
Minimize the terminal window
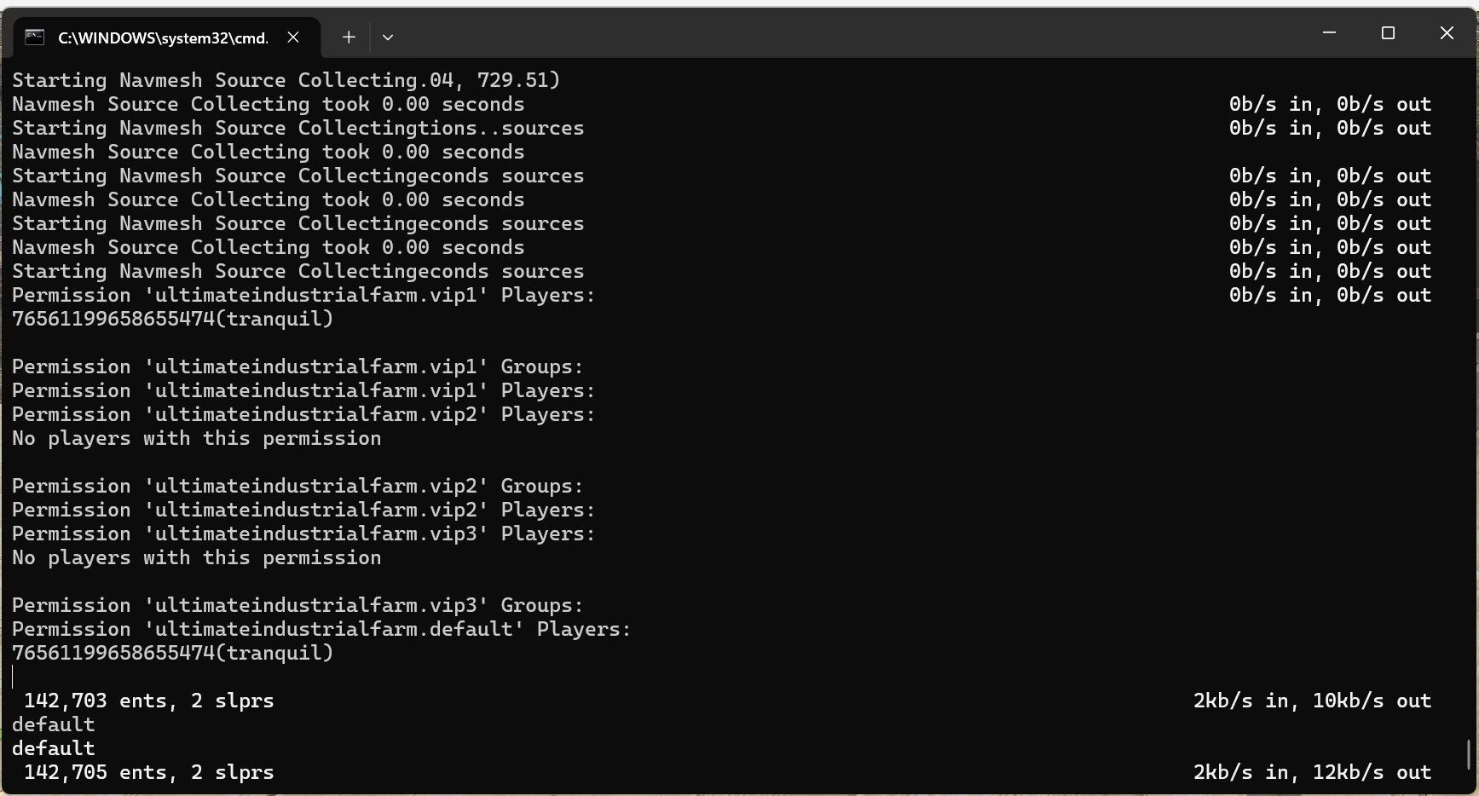(1329, 33)
